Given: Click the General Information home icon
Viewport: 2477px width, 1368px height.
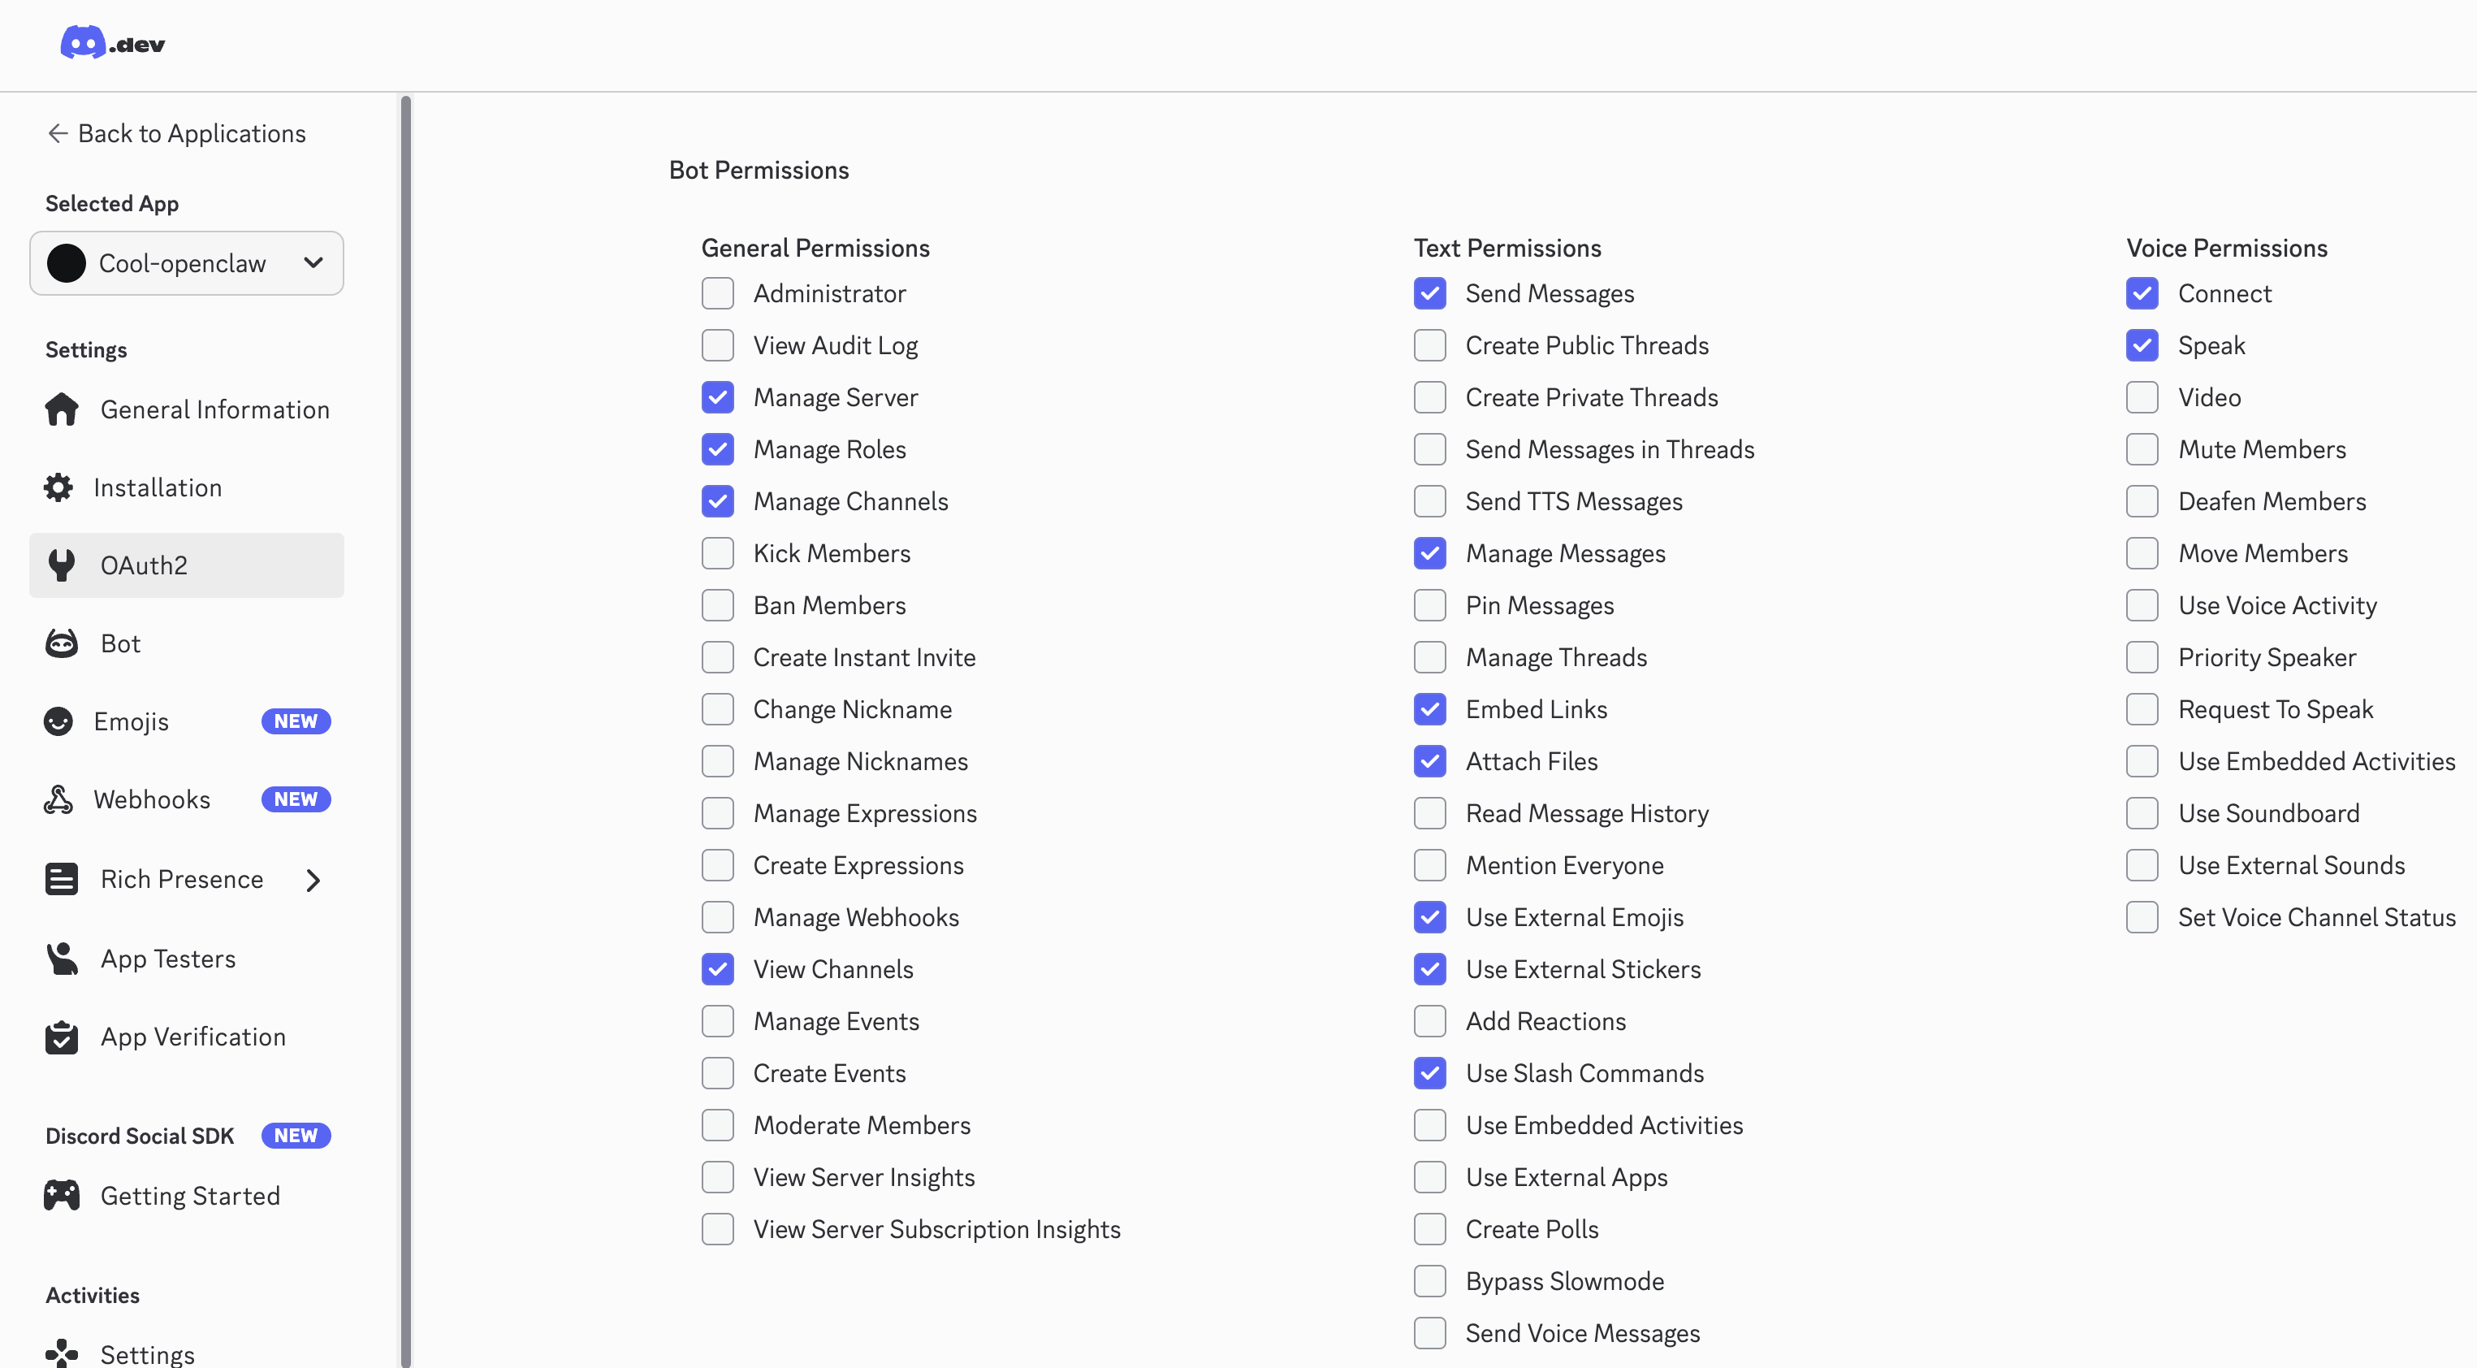Looking at the screenshot, I should (x=61, y=409).
